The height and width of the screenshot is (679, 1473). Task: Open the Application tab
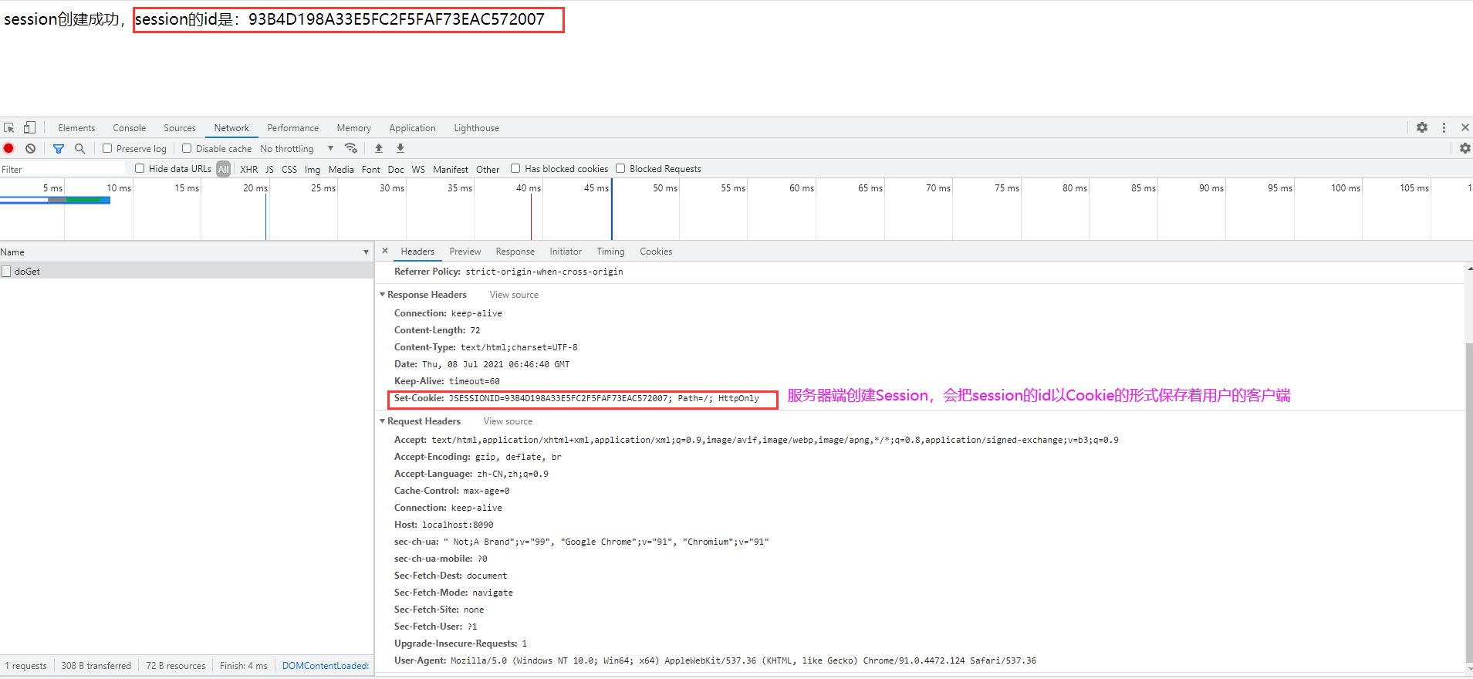click(x=412, y=128)
